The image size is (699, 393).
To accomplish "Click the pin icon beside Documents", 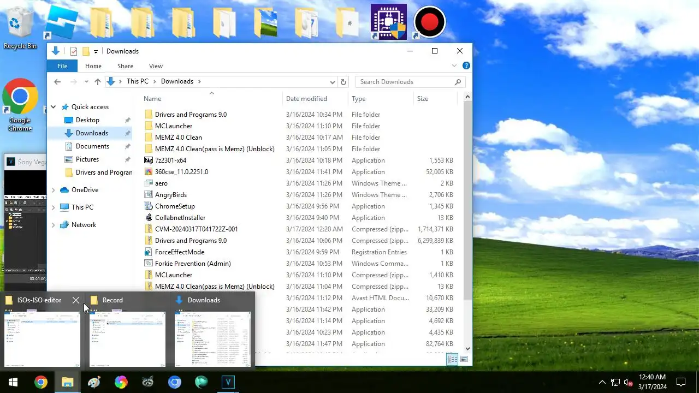I will click(x=127, y=146).
